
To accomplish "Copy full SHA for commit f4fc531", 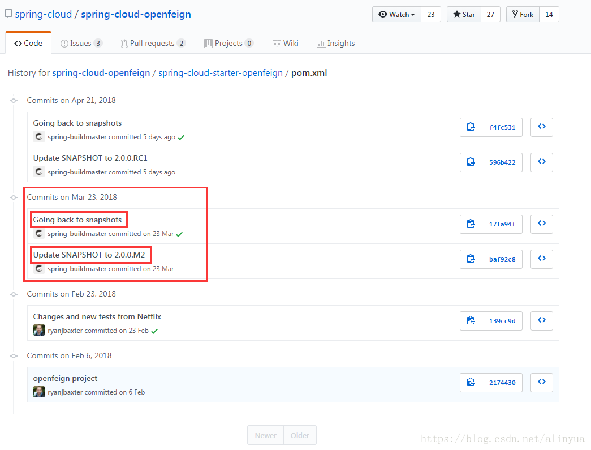I will 471,127.
